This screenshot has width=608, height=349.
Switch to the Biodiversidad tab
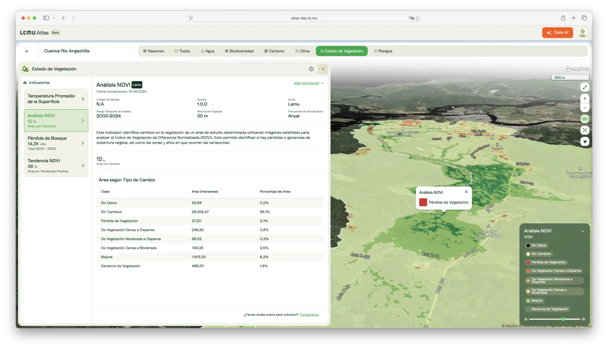[x=239, y=51]
